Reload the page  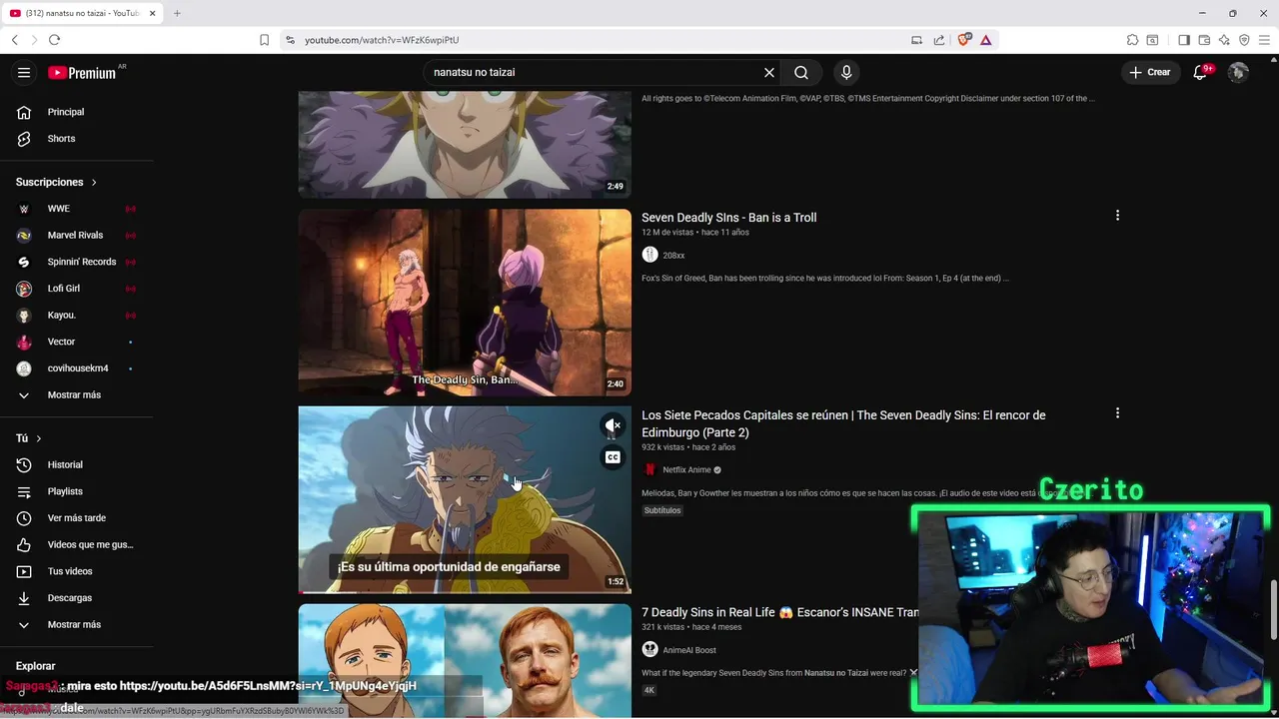click(54, 40)
